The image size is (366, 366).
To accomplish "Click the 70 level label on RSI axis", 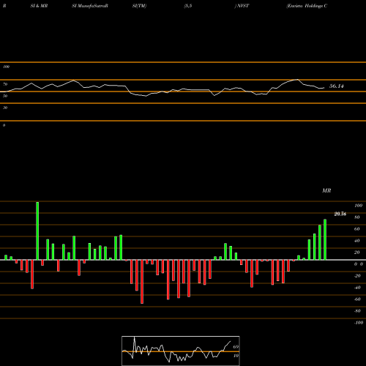I will (5, 84).
